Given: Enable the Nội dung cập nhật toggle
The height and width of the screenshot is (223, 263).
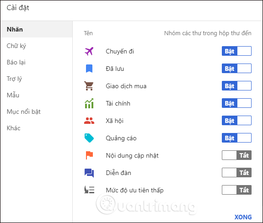Looking at the screenshot, I should [236, 155].
